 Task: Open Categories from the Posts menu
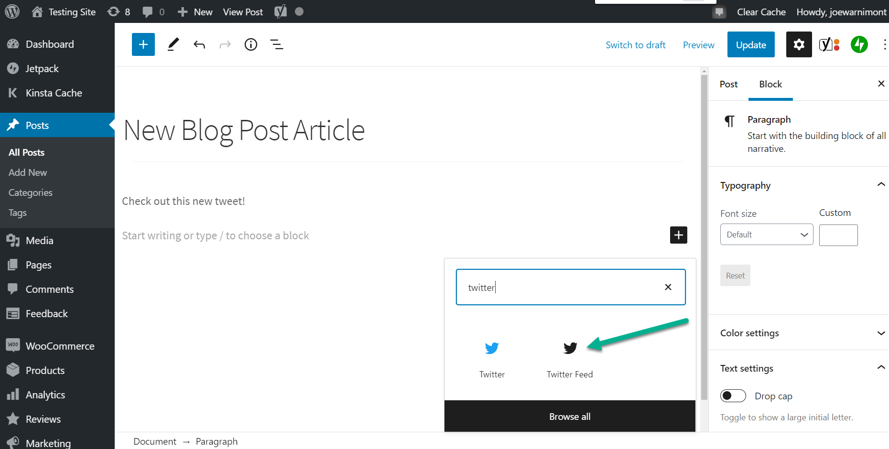pos(30,192)
